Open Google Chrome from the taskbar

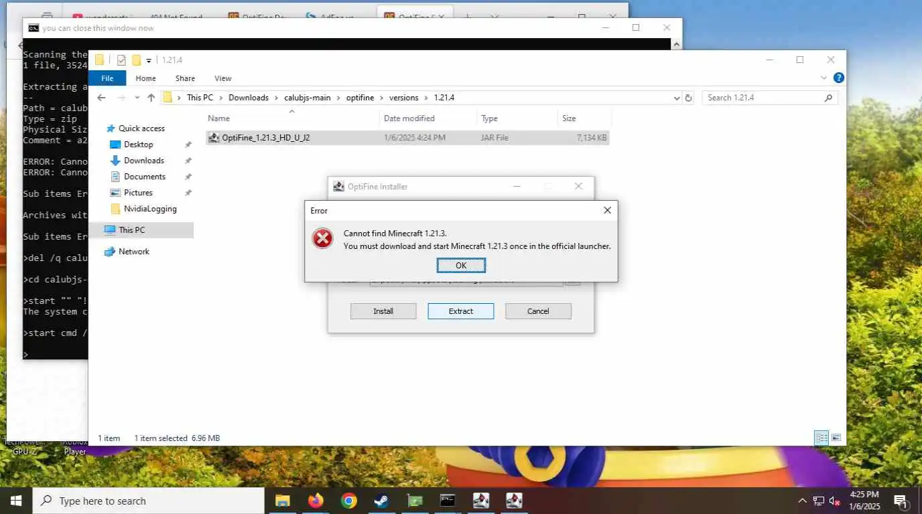pyautogui.click(x=348, y=501)
